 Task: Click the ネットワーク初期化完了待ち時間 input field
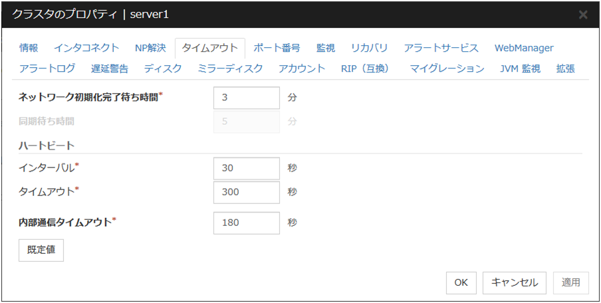click(247, 97)
